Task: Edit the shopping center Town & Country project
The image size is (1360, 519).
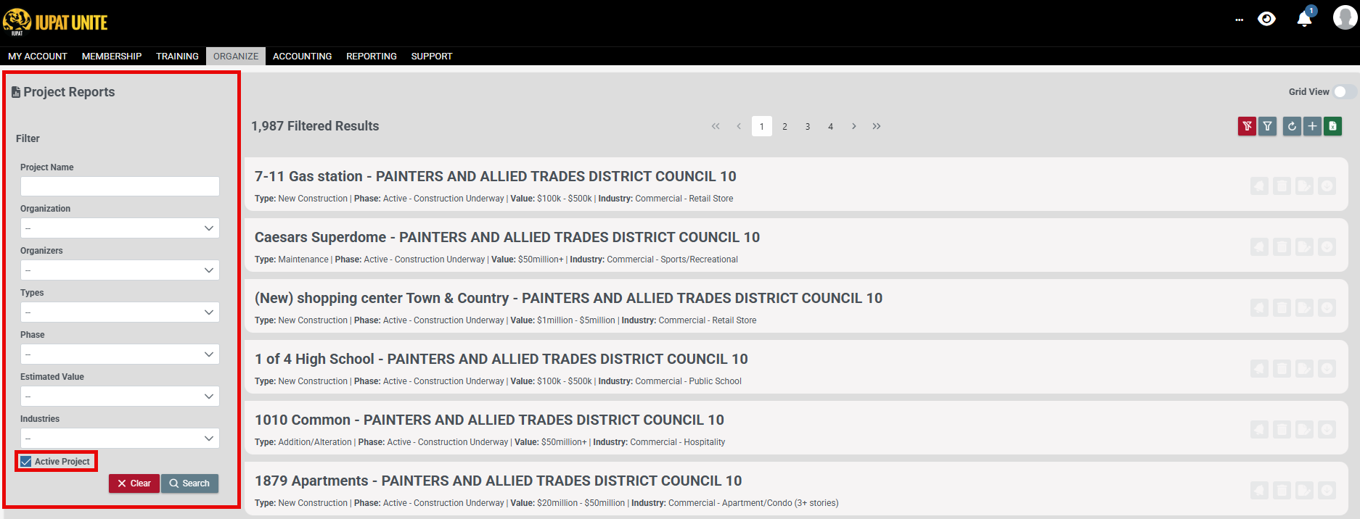Action: [x=1304, y=308]
